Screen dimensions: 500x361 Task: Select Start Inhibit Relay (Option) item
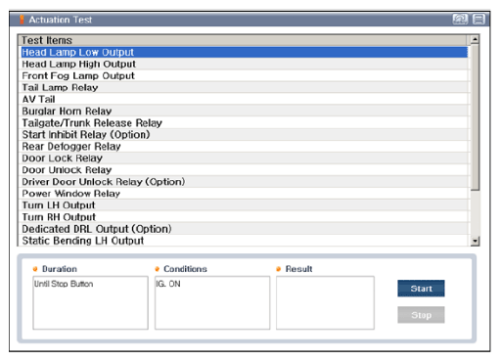point(244,134)
